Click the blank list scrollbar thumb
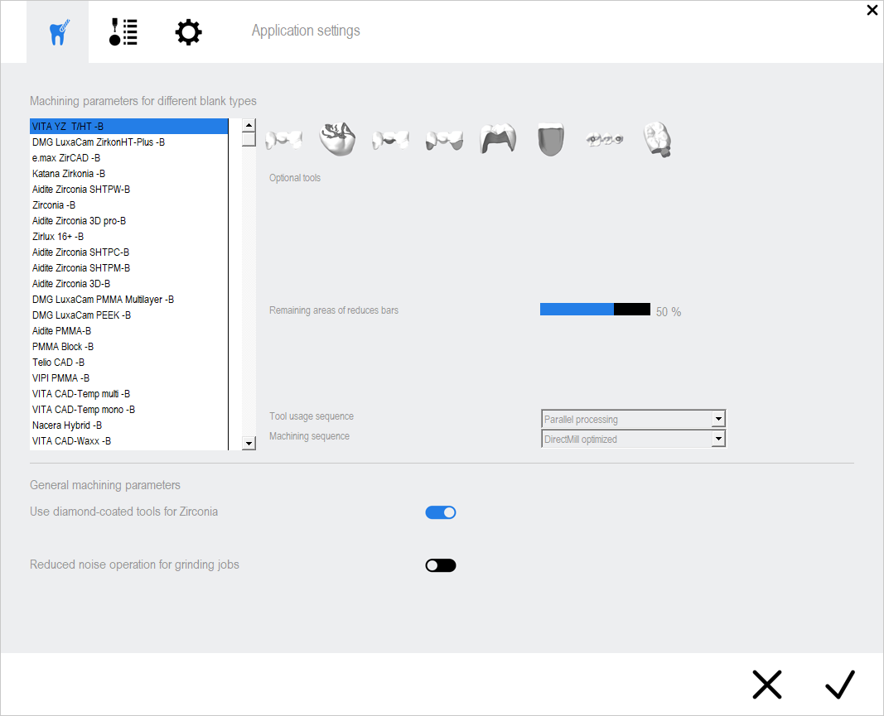Image resolution: width=884 pixels, height=716 pixels. click(249, 139)
